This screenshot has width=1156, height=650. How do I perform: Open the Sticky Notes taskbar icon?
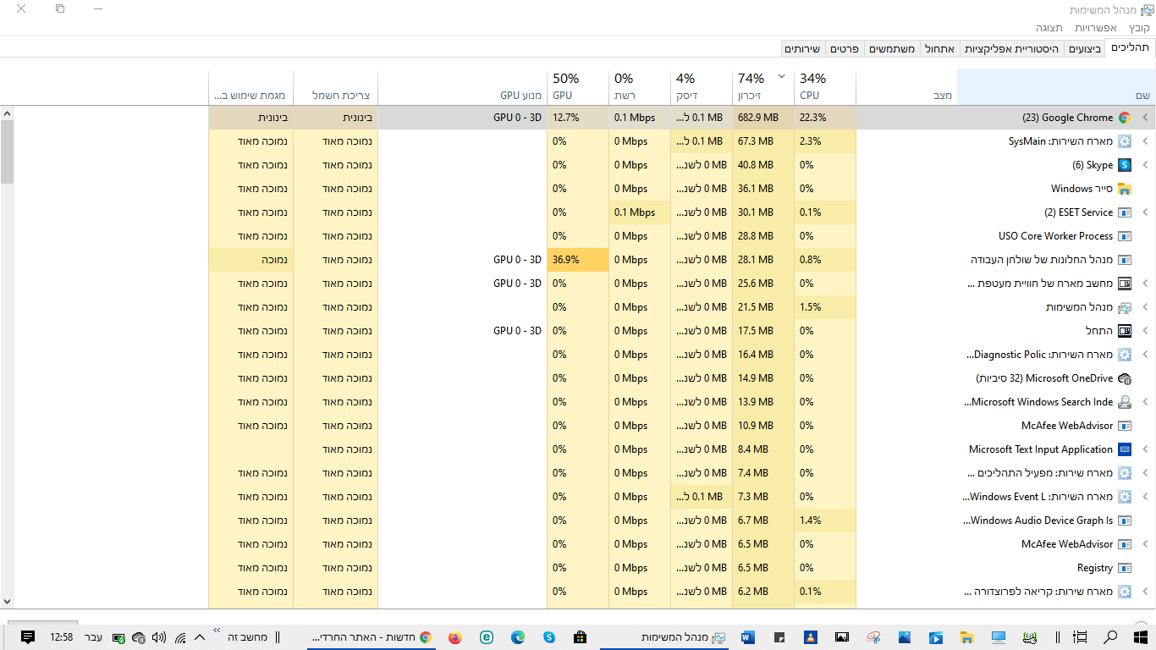tap(779, 637)
